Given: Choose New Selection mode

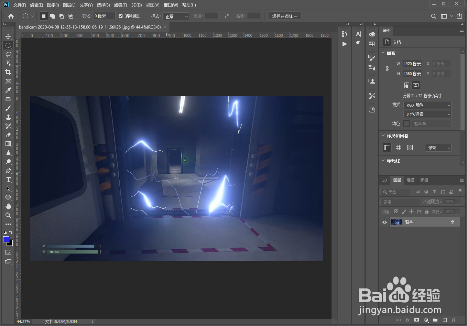Looking at the screenshot, I should pyautogui.click(x=44, y=16).
